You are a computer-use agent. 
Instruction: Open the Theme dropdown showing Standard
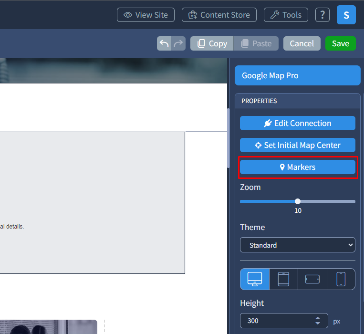tap(297, 245)
